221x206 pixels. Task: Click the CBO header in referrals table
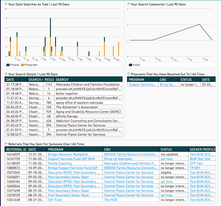(x=107, y=149)
